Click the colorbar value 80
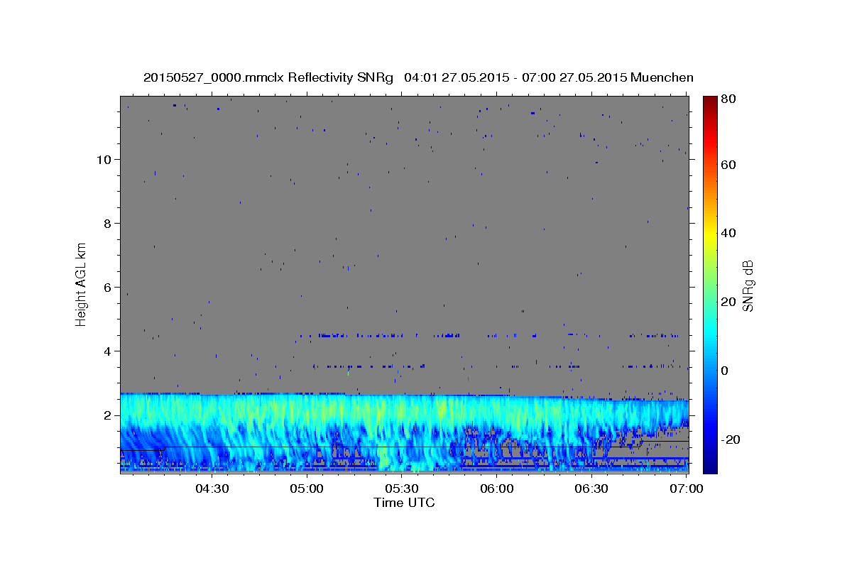Screen dimensions: 852x568 pos(730,100)
